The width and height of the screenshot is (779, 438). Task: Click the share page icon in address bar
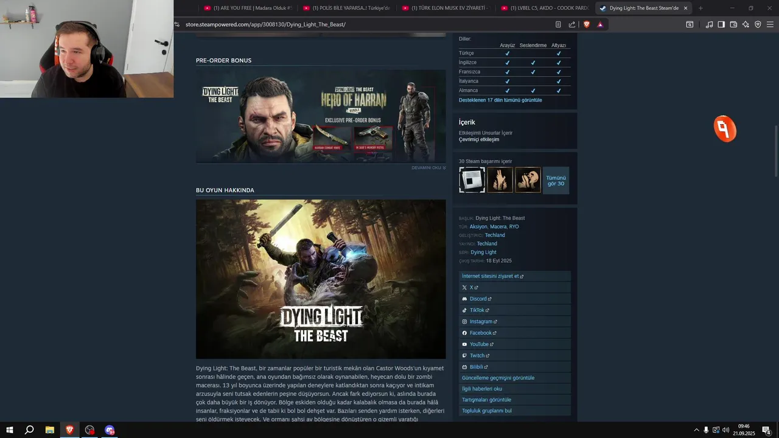pos(572,24)
